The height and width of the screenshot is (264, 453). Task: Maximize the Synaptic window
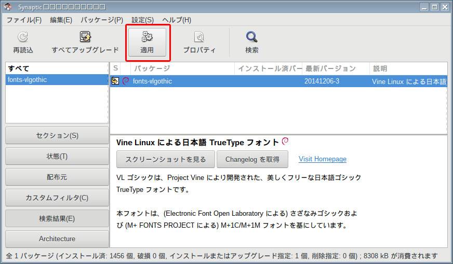tap(434, 7)
